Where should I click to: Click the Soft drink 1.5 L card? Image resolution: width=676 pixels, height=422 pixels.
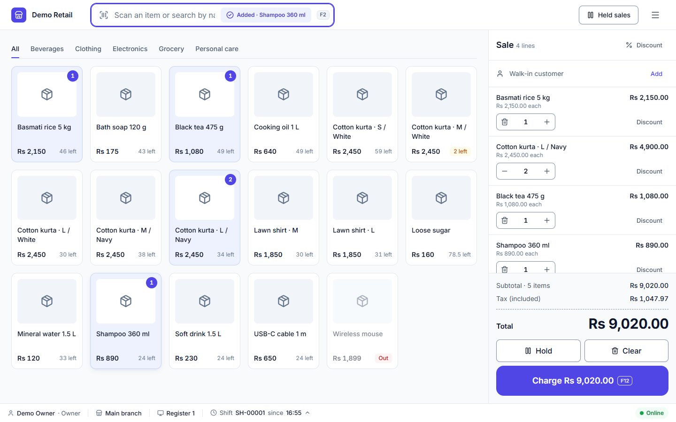point(205,321)
